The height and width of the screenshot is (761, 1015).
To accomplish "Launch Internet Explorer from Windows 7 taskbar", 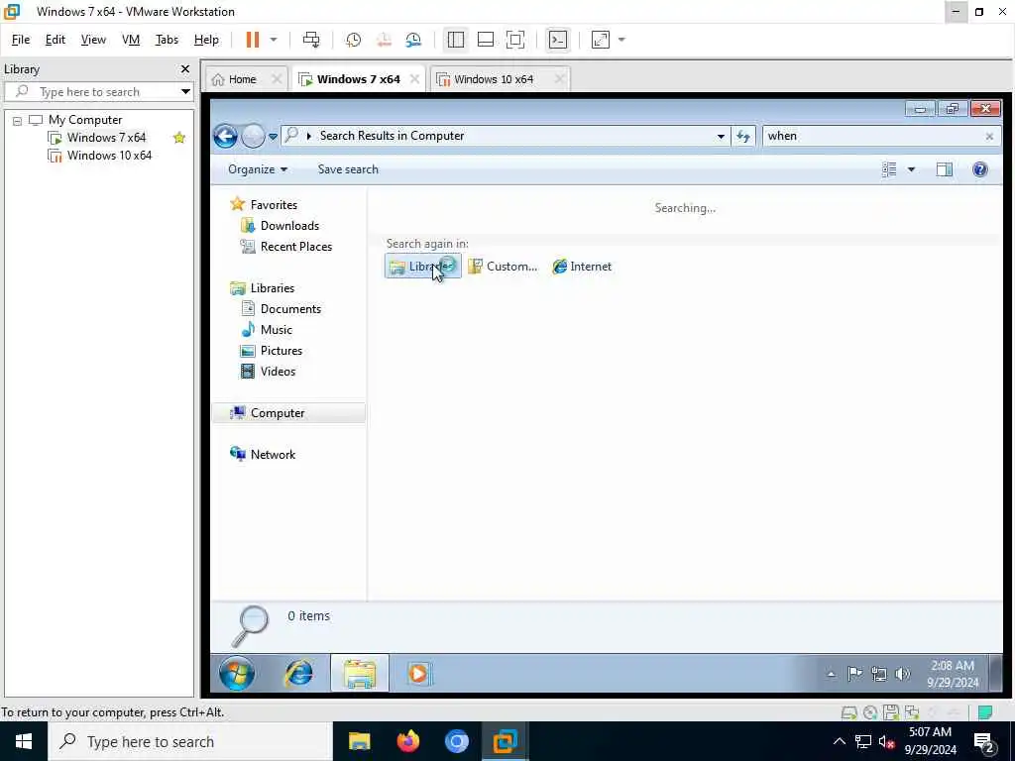I will pyautogui.click(x=299, y=674).
